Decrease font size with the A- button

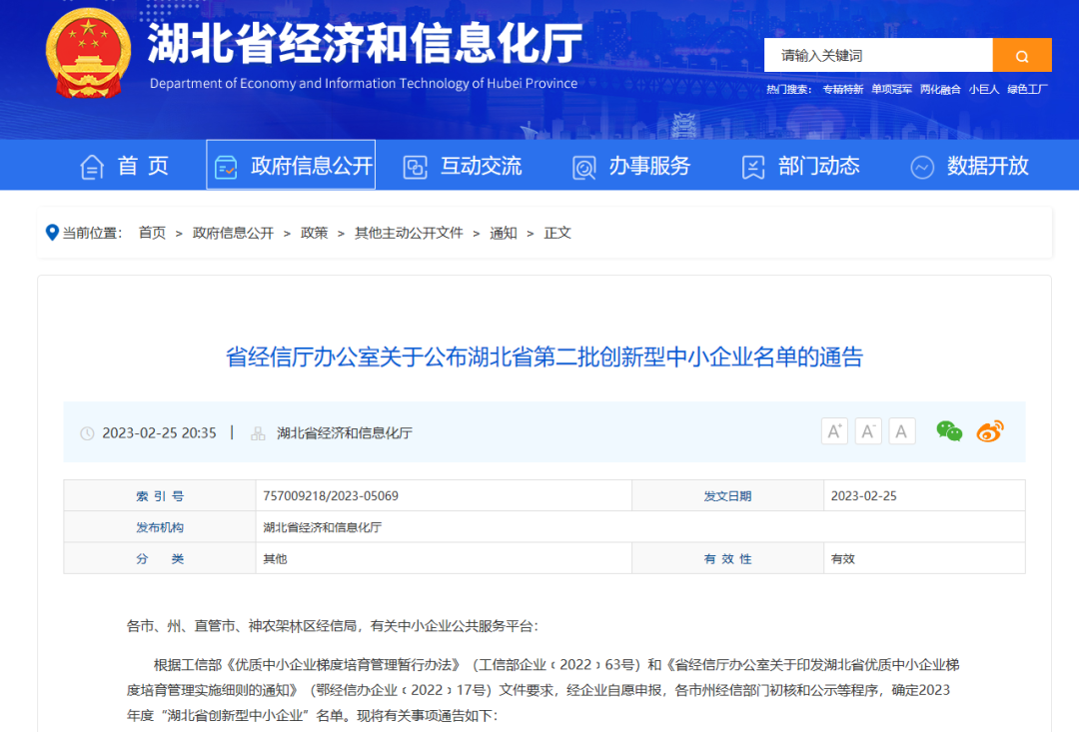tap(868, 431)
